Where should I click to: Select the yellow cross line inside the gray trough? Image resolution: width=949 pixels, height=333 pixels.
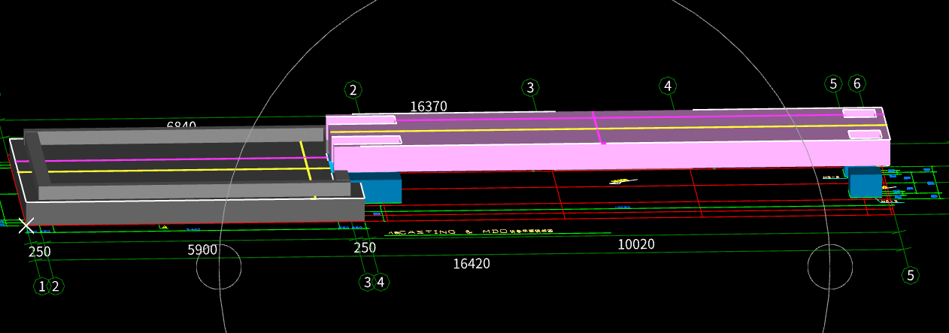click(306, 160)
